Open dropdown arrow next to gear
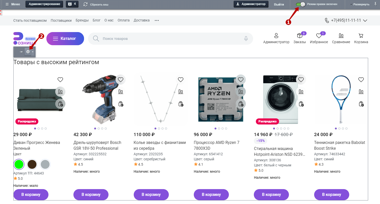This screenshot has height=204, width=380. (x=33, y=52)
